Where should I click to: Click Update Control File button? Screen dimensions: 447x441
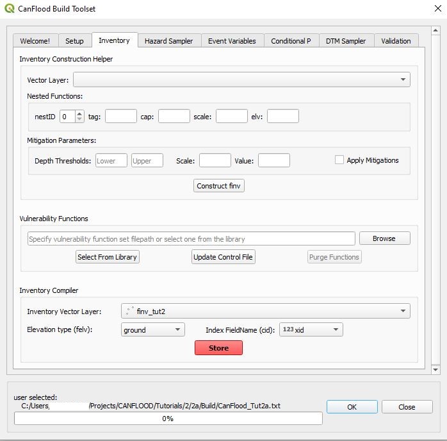224,257
